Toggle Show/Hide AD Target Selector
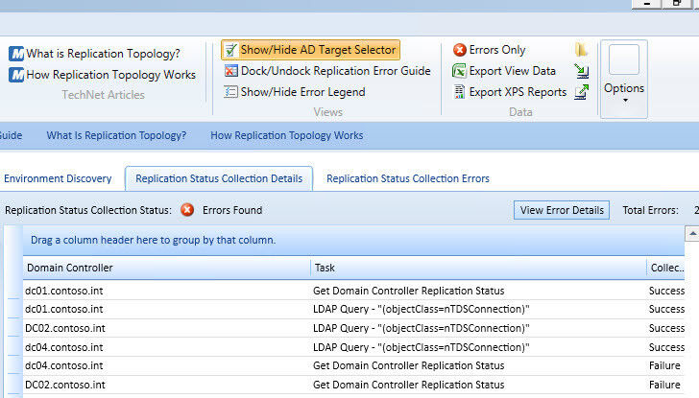 (309, 50)
